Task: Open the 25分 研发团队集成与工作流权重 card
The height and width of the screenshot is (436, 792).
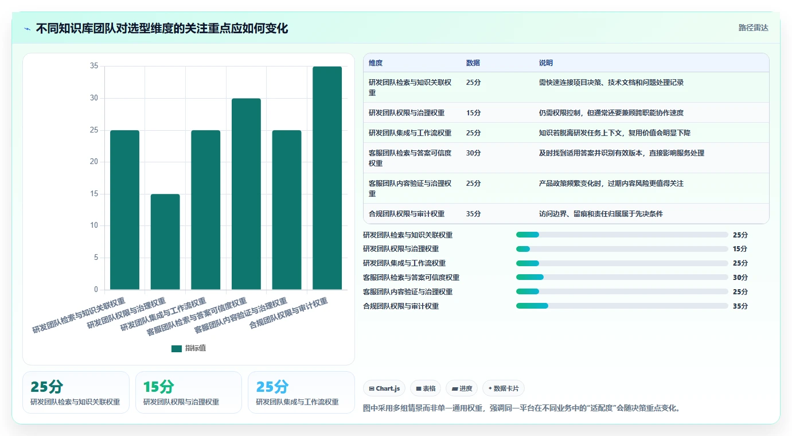Action: 301,392
